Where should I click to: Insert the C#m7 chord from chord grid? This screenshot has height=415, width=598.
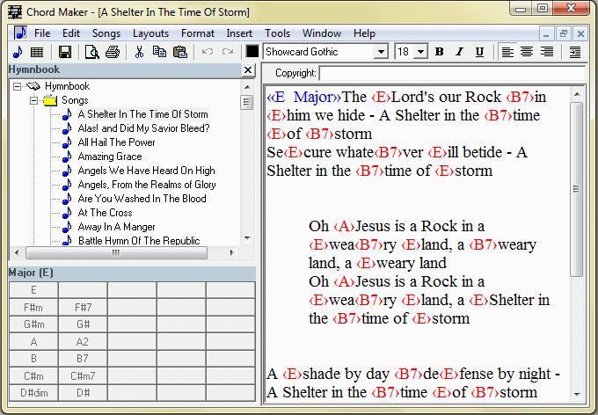[x=83, y=376]
